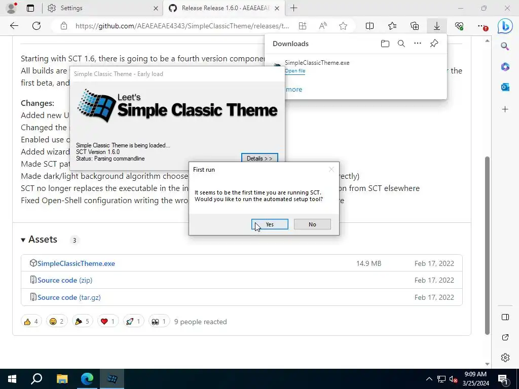Expand Details in the Early load window

point(259,158)
